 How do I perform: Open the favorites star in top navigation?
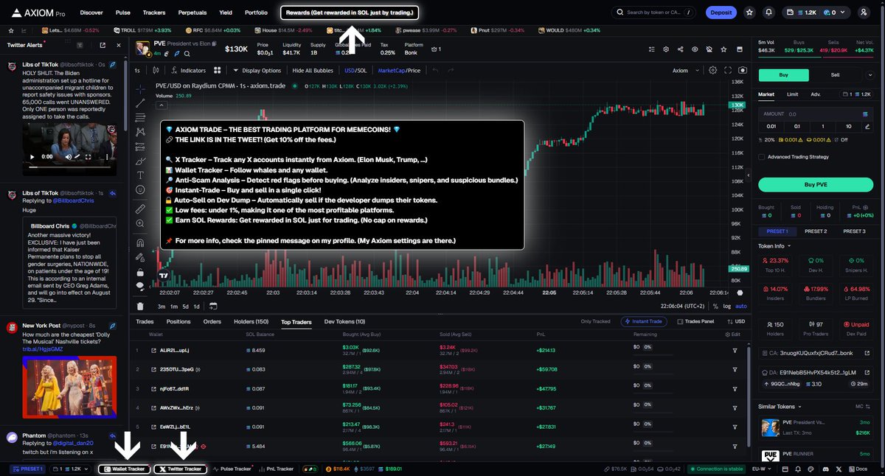click(749, 13)
